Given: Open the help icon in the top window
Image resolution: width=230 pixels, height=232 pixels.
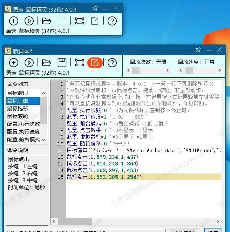Looking at the screenshot, I should [112, 21].
